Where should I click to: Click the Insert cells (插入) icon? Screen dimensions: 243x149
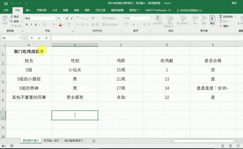[x=196, y=18]
